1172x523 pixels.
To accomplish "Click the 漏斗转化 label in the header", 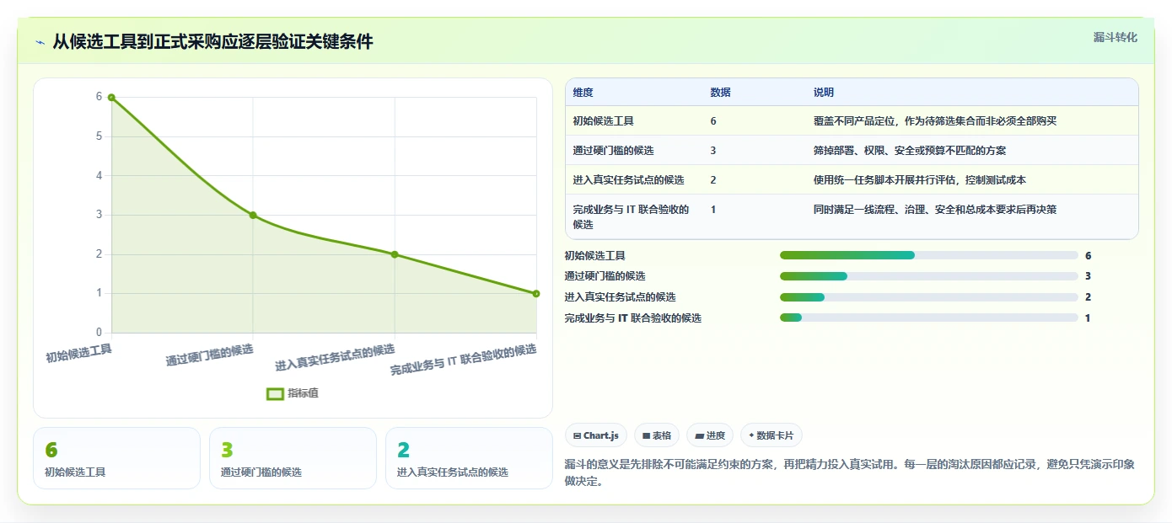I will click(x=1116, y=38).
